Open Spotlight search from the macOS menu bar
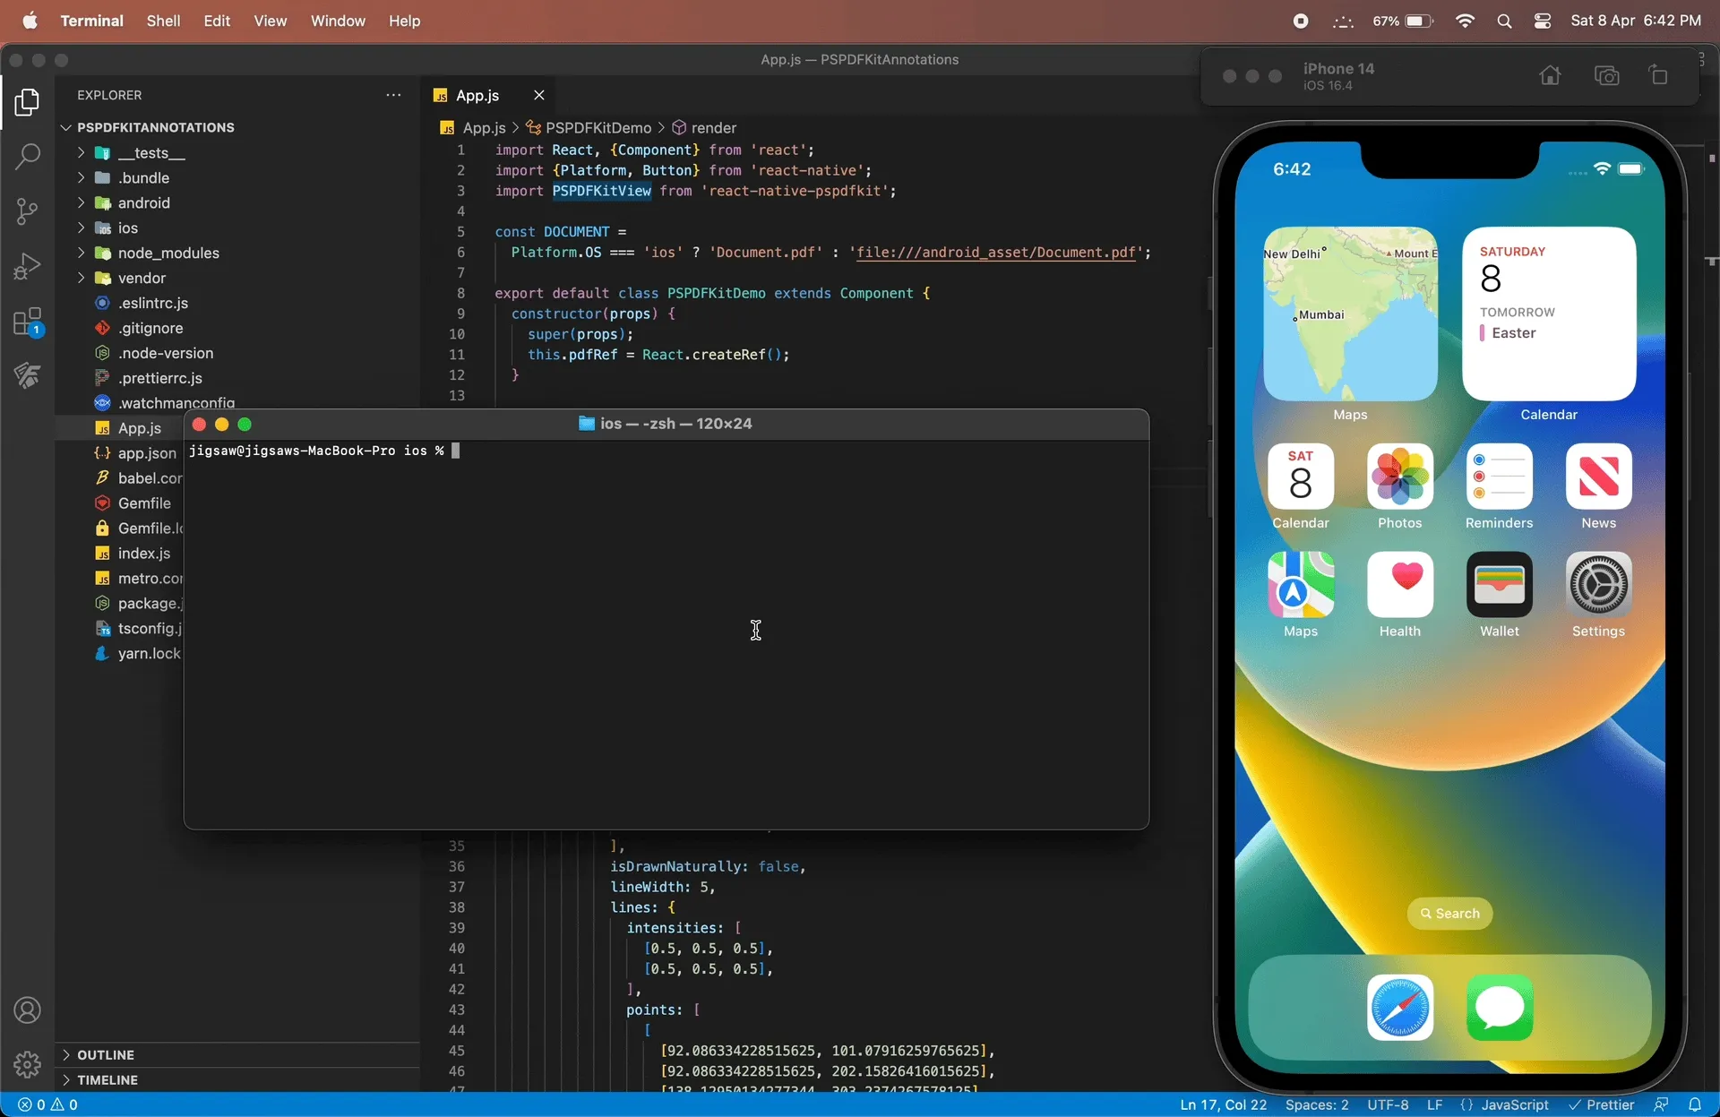Screen dimensions: 1720x1117 [x=1505, y=21]
